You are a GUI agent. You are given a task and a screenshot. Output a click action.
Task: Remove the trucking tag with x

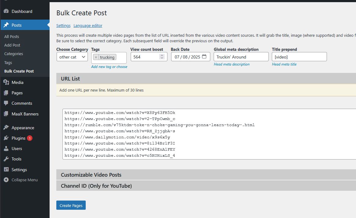point(96,57)
